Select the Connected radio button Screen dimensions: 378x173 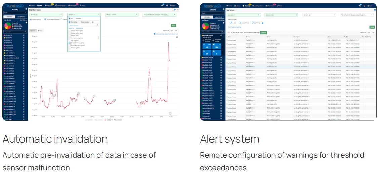(x=69, y=22)
